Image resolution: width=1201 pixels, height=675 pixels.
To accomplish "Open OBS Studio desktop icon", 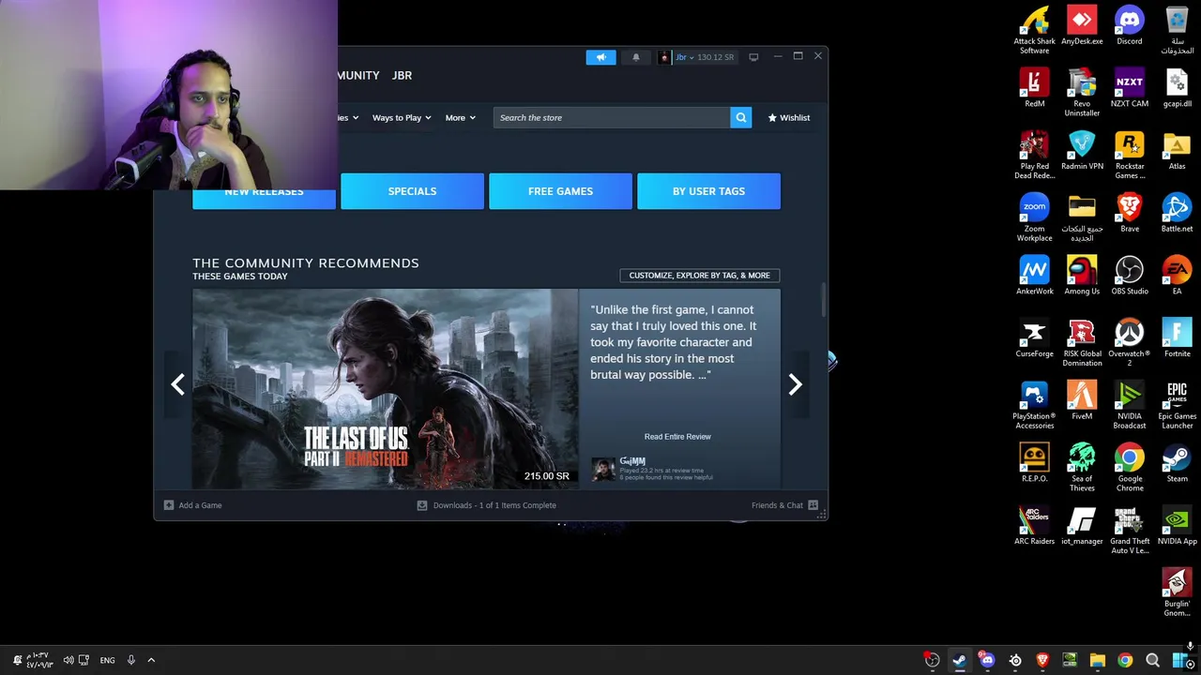I will (1130, 276).
